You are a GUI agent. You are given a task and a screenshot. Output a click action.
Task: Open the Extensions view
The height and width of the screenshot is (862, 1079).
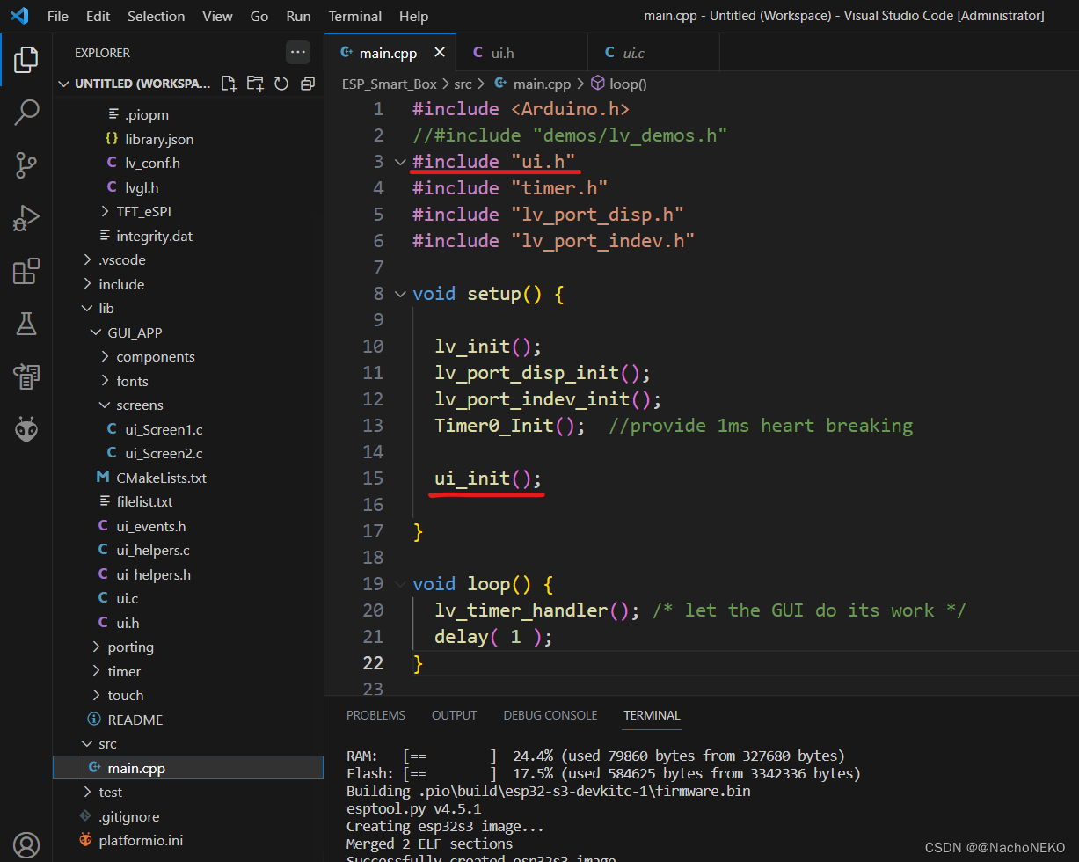26,271
